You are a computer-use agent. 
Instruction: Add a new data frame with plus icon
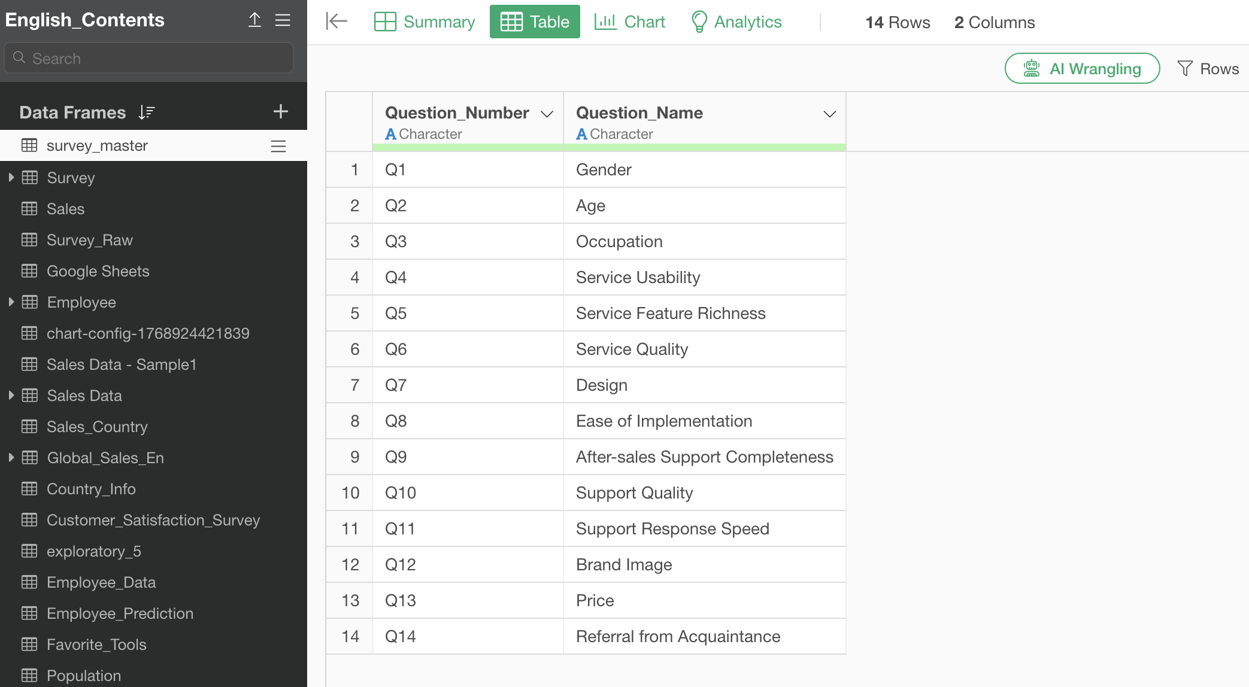pyautogui.click(x=280, y=111)
